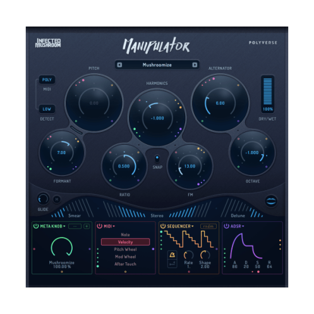Click the Glide knob
The height and width of the screenshot is (314, 314).
click(43, 199)
